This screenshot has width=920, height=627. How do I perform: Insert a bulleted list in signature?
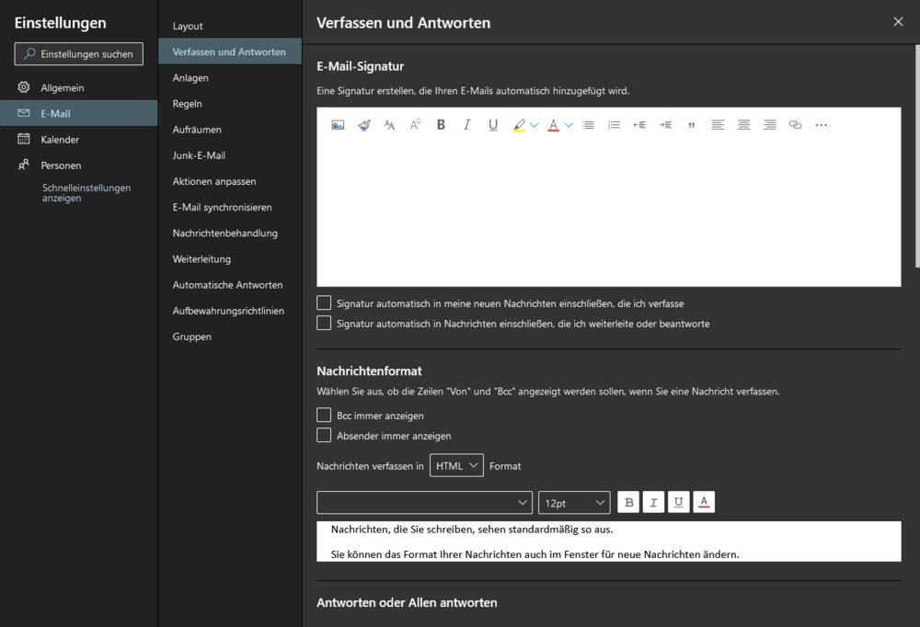coord(589,125)
